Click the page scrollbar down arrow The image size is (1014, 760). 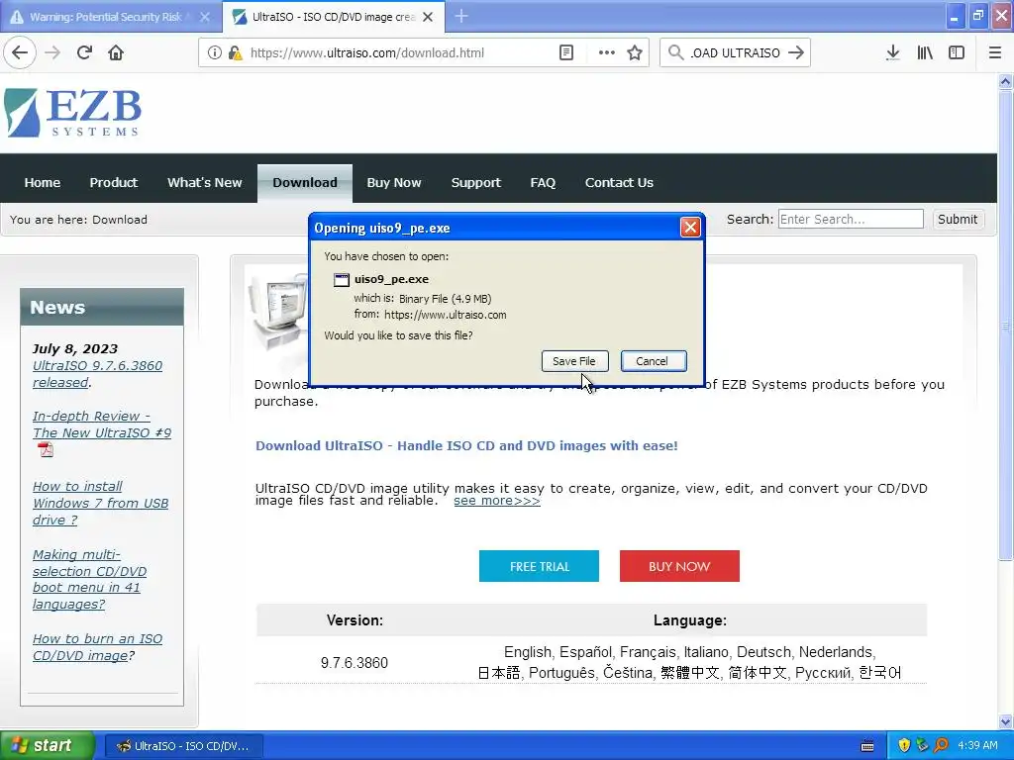[1005, 721]
